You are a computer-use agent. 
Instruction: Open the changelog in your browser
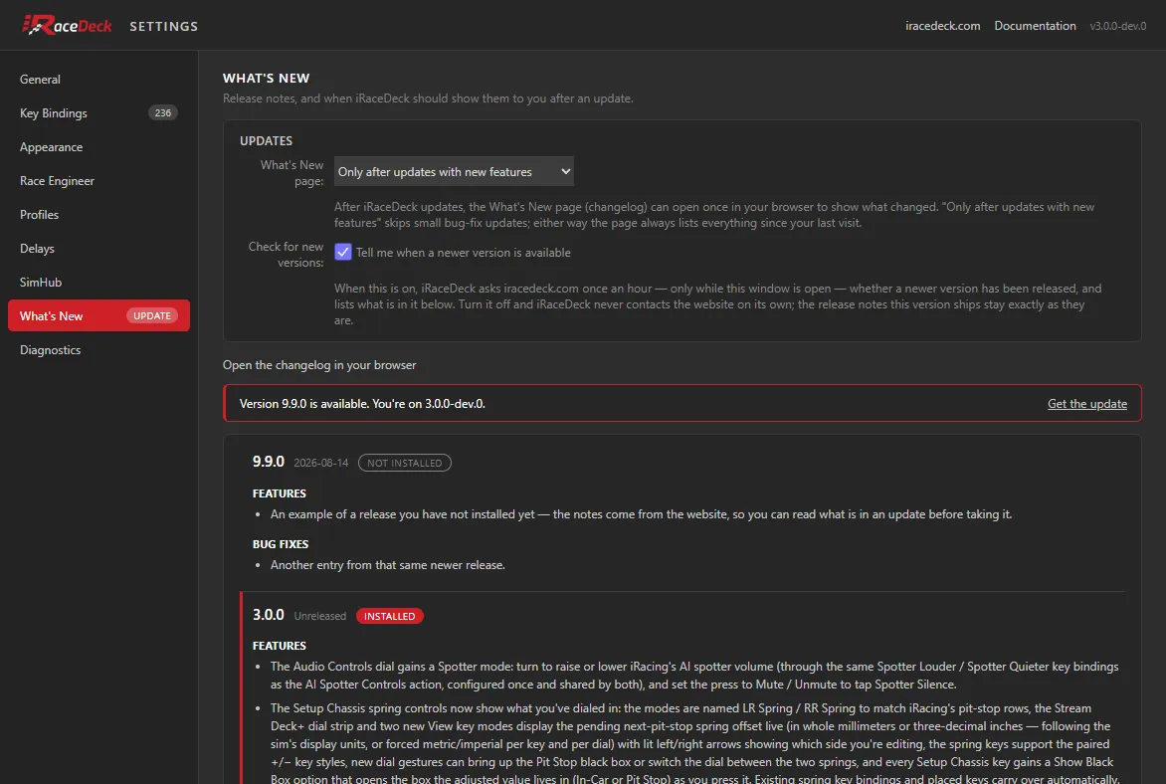click(319, 365)
